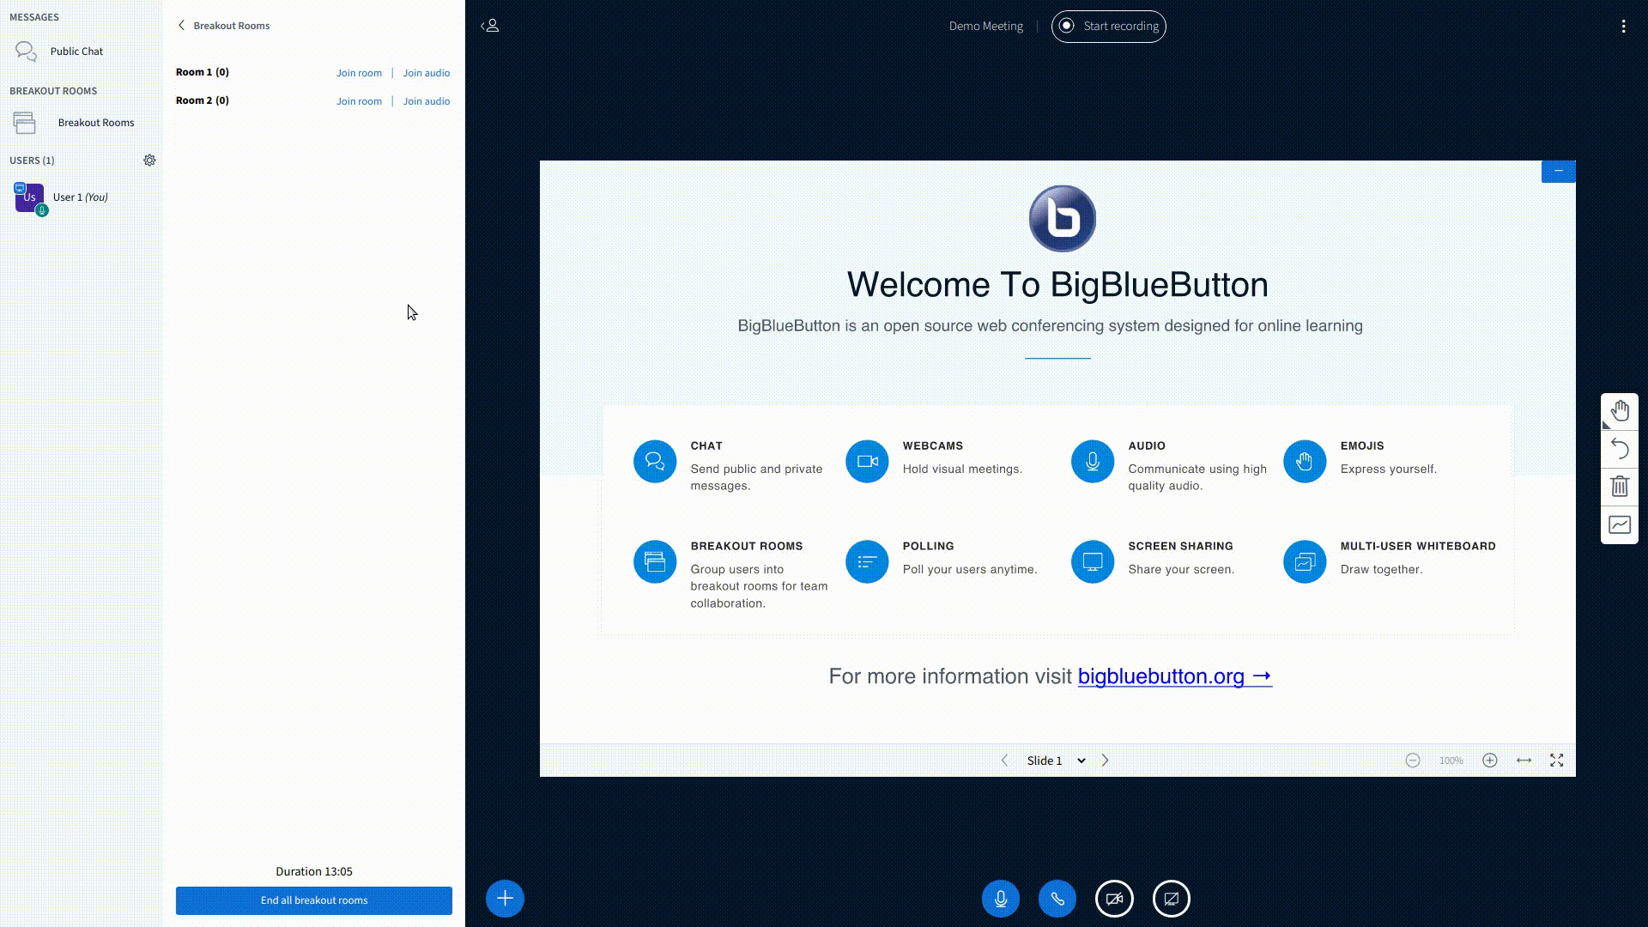Open the Slide 1 dropdown selector
1648x927 pixels.
point(1056,760)
